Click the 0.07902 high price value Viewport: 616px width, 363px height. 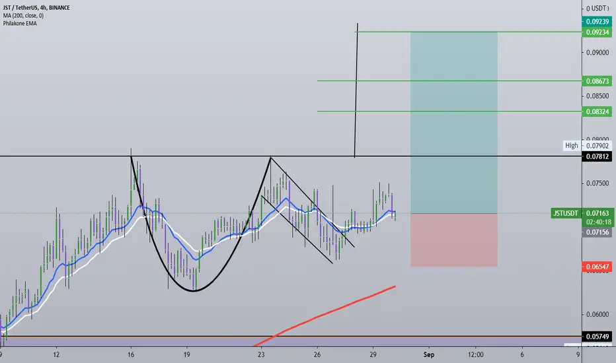coord(597,146)
